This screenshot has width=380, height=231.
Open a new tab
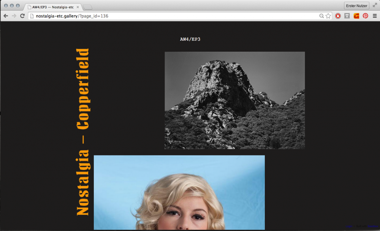coord(87,7)
